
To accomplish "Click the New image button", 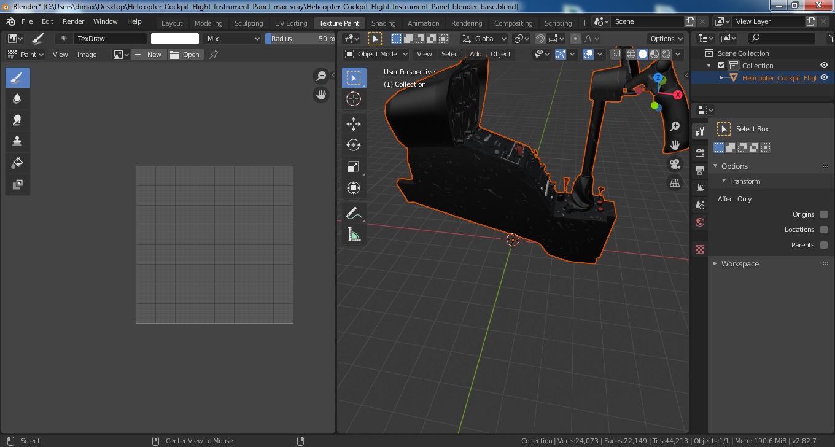I will pos(149,55).
